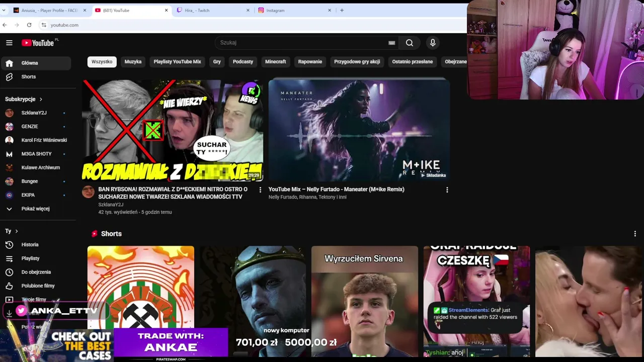The height and width of the screenshot is (362, 644).
Task: Click the address bar youtube.com
Action: pyautogui.click(x=64, y=25)
